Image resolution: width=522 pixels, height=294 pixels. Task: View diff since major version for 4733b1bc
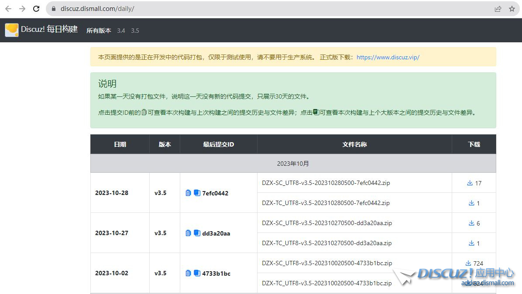point(197,273)
